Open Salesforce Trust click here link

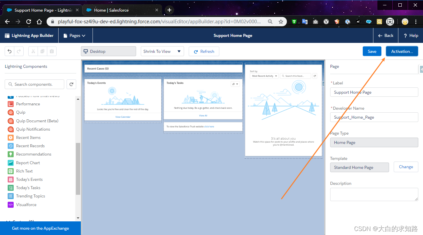click(x=209, y=127)
